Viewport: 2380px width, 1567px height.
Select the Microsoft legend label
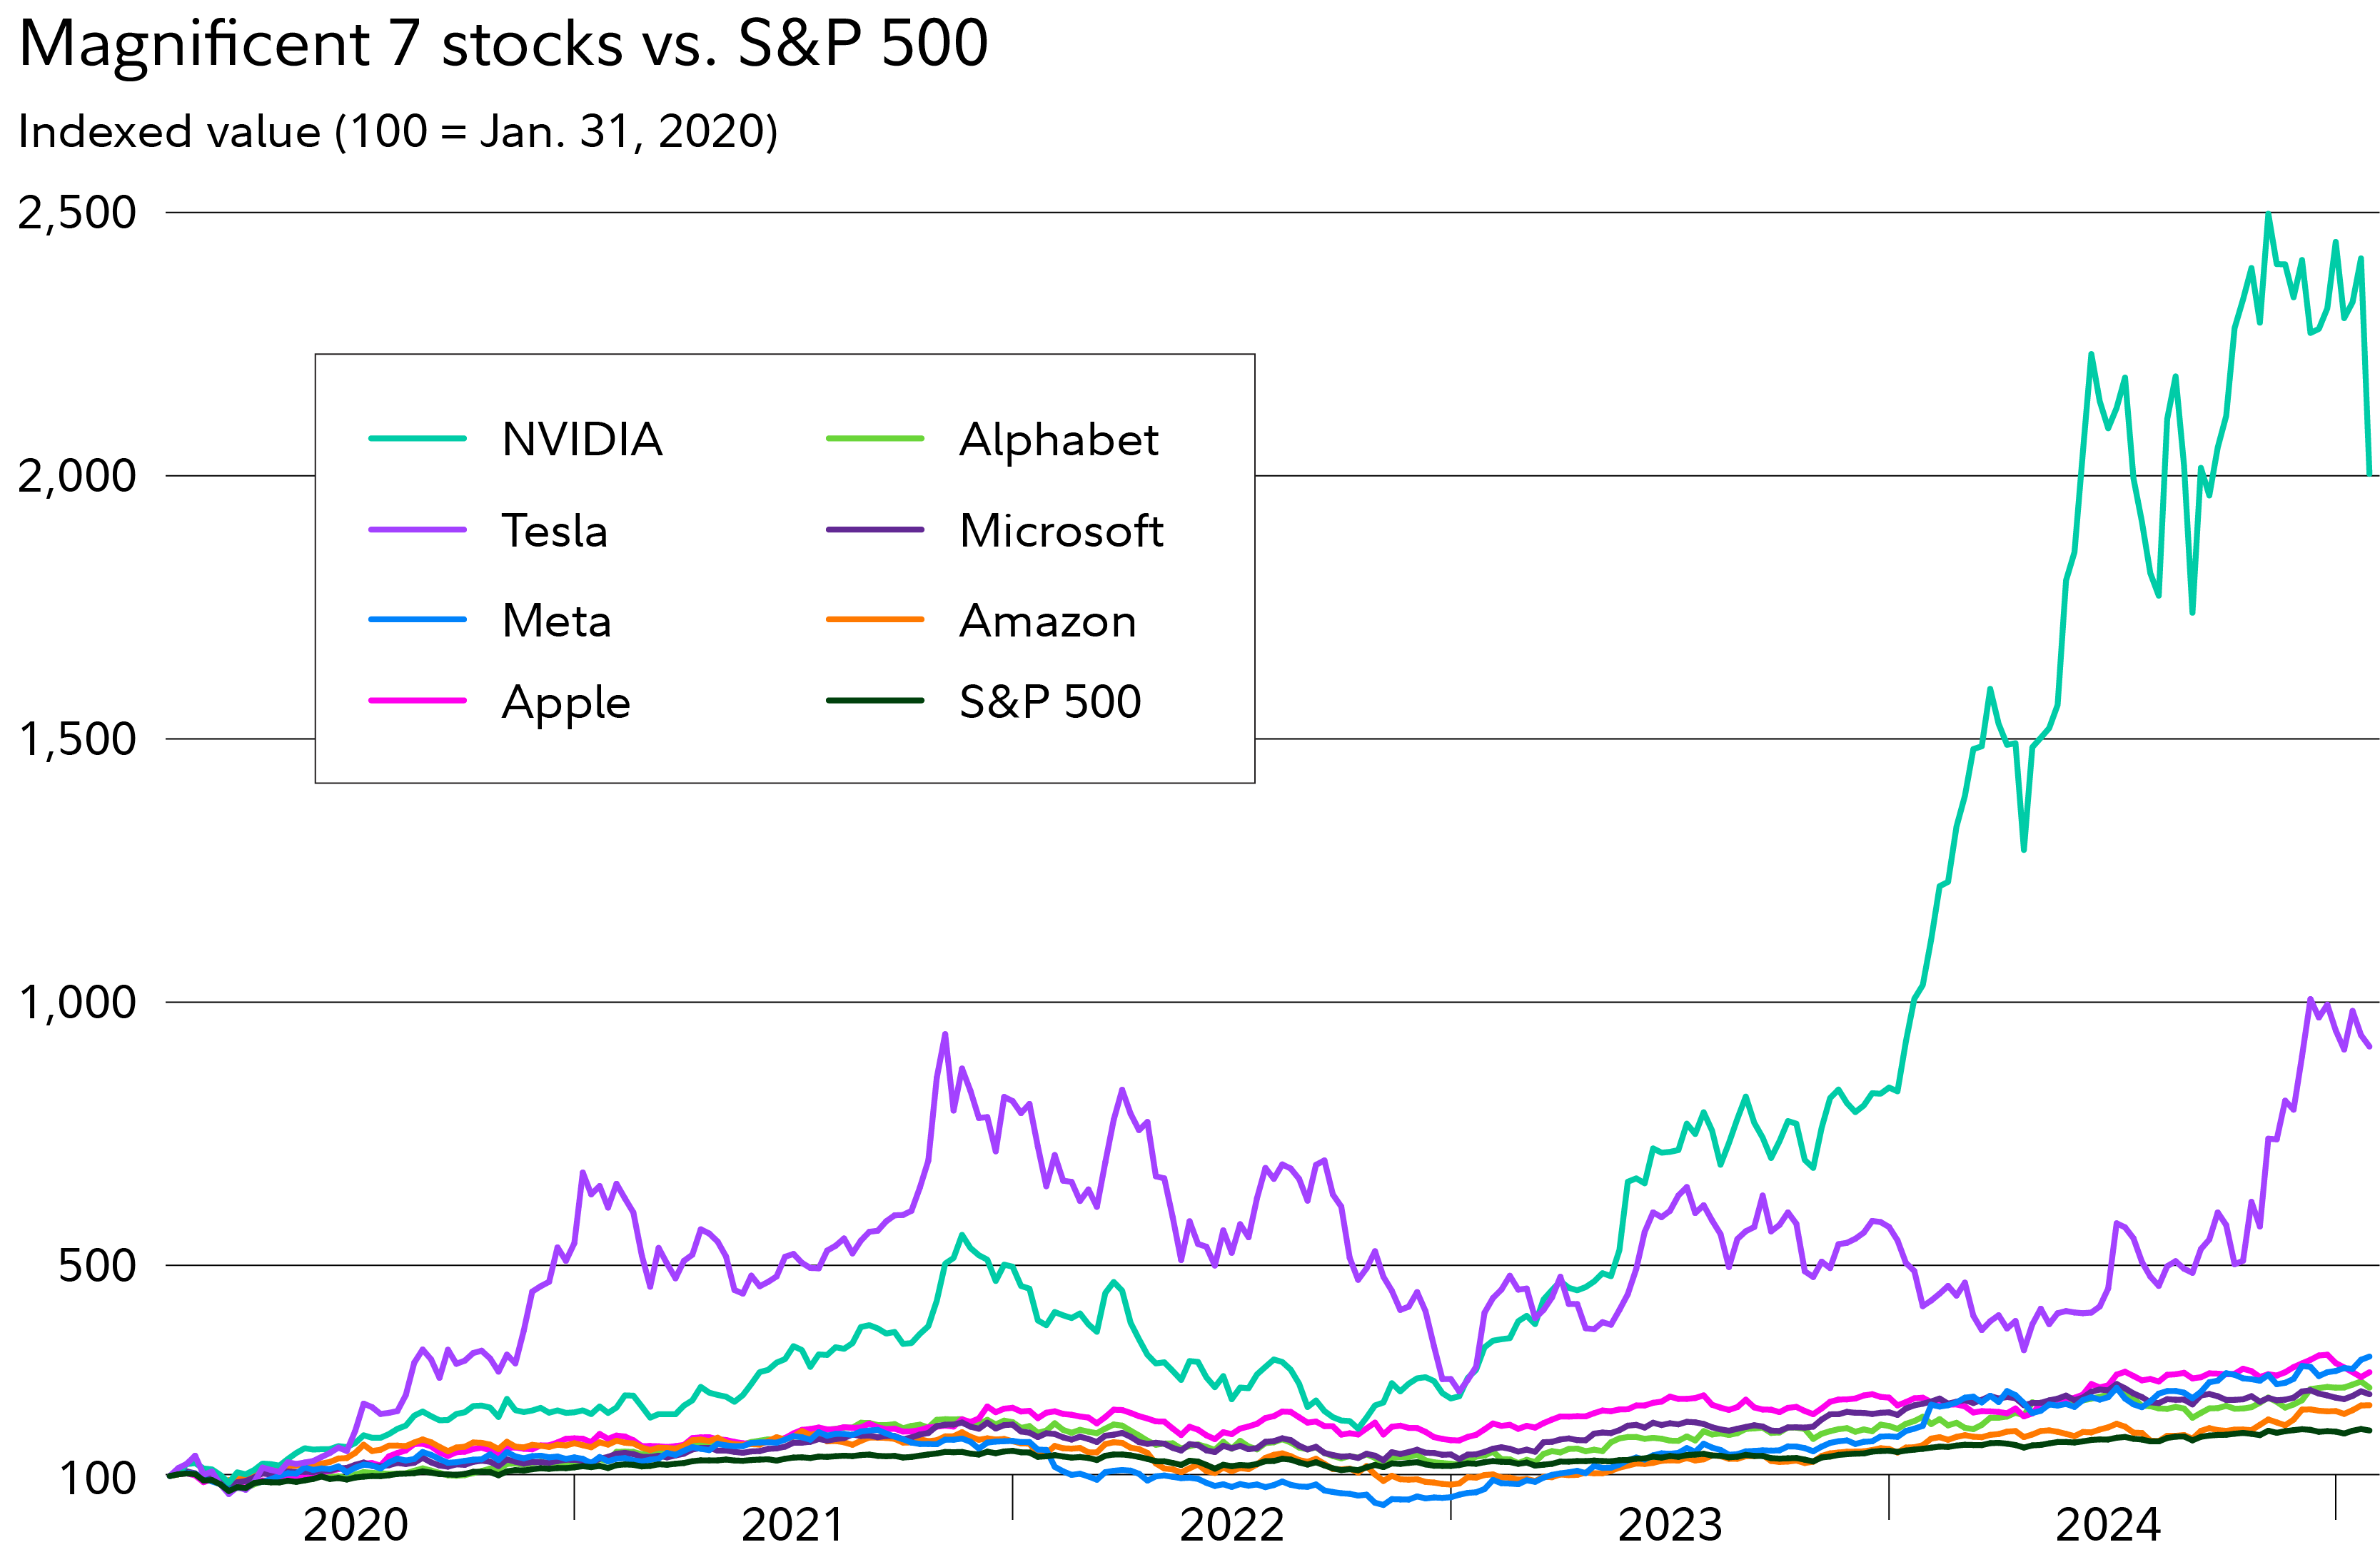tap(1061, 531)
